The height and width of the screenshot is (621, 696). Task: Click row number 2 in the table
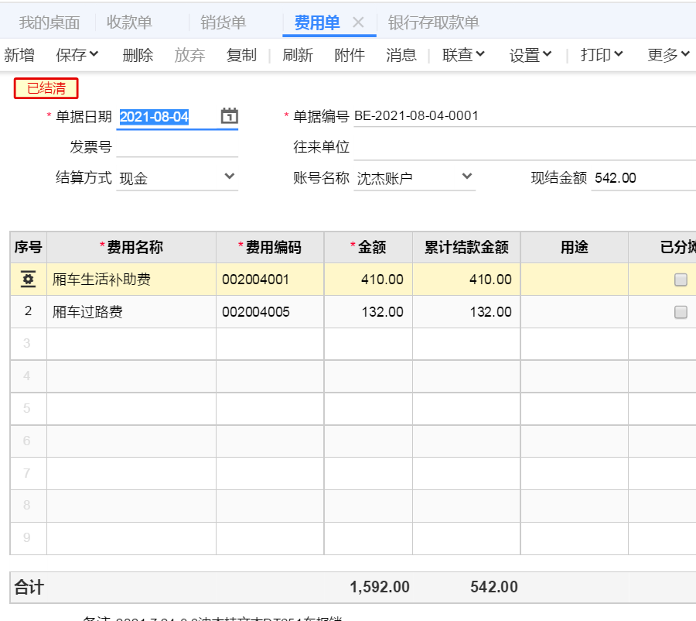point(28,311)
